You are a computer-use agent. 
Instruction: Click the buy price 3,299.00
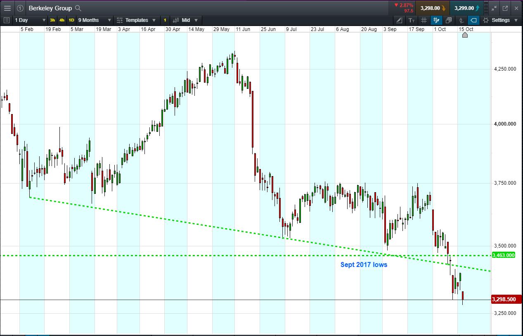tap(467, 8)
